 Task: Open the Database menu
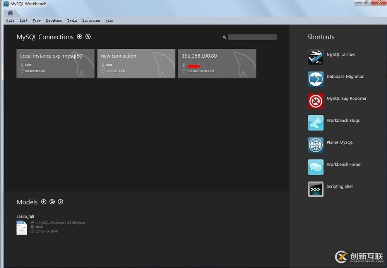click(54, 20)
